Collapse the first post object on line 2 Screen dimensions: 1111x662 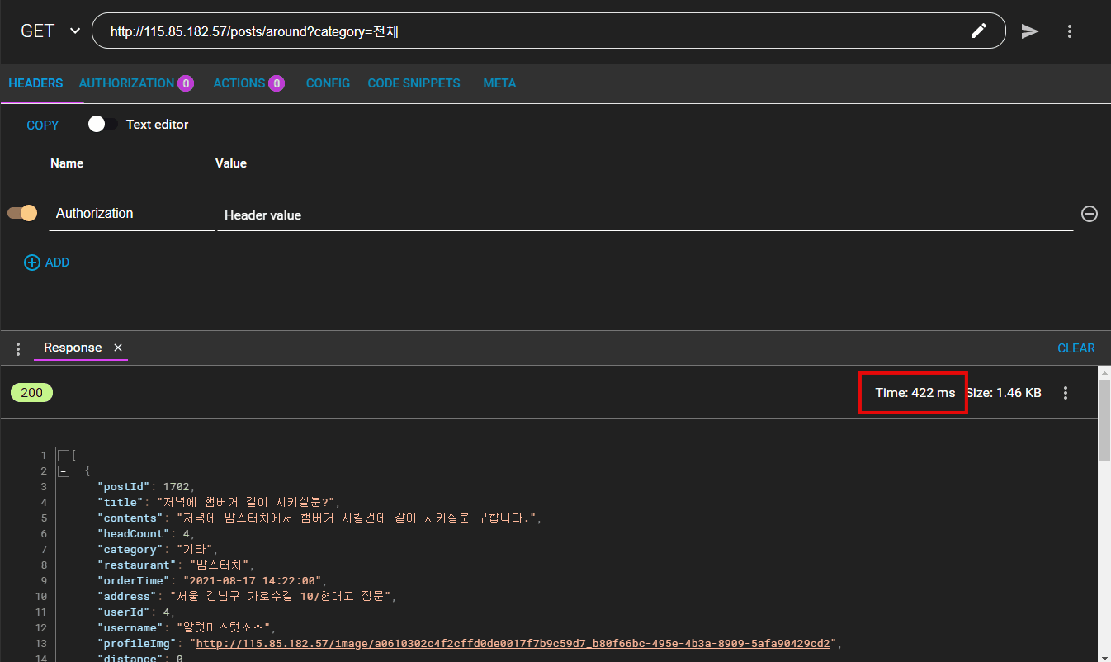(x=63, y=470)
